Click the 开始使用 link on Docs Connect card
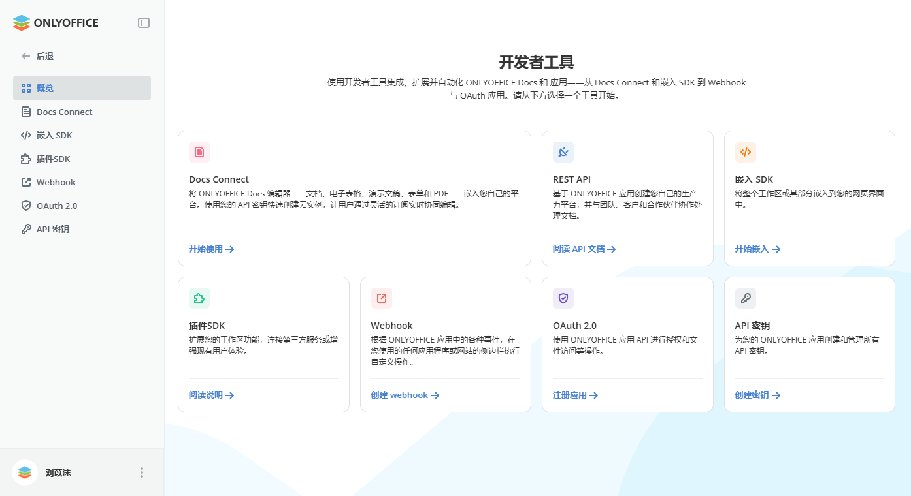The height and width of the screenshot is (496, 911). pos(212,249)
